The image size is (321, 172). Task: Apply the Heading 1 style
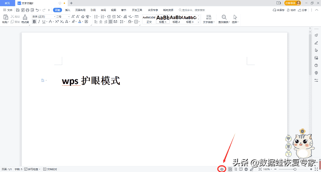click(163, 19)
